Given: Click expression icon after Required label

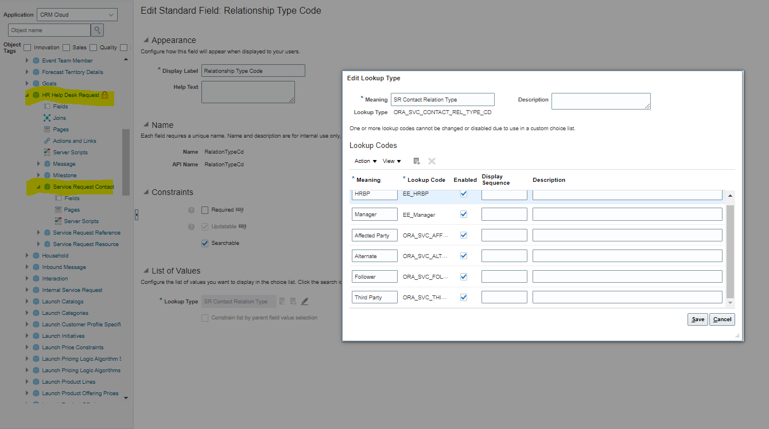Looking at the screenshot, I should [240, 210].
